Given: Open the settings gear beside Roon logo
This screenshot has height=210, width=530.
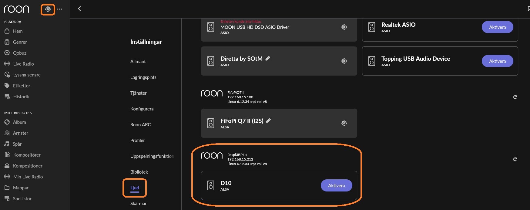Looking at the screenshot, I should click(48, 9).
